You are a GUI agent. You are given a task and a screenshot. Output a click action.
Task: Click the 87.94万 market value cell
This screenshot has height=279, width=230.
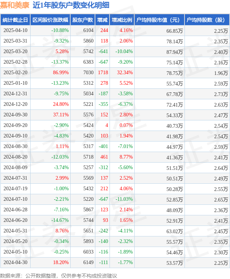coord(175,52)
